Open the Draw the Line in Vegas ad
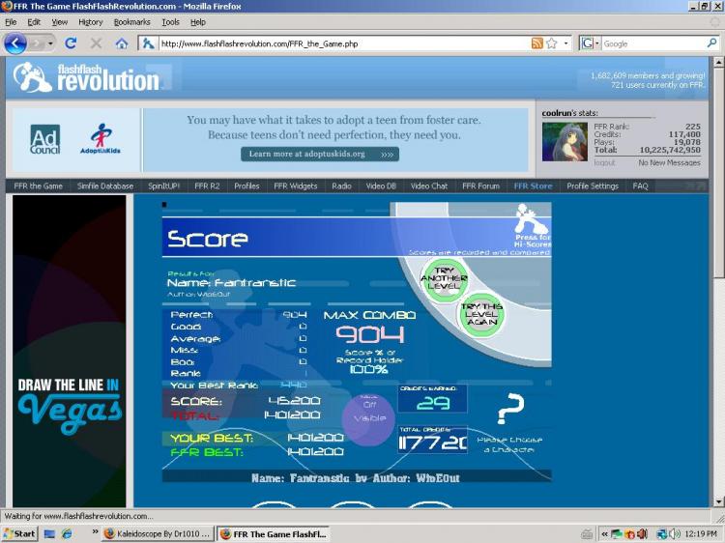The image size is (725, 543). point(70,351)
